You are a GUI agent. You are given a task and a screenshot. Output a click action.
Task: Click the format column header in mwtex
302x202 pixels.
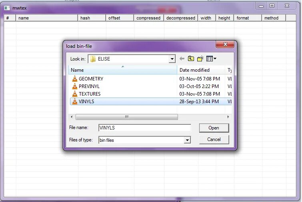[248, 18]
